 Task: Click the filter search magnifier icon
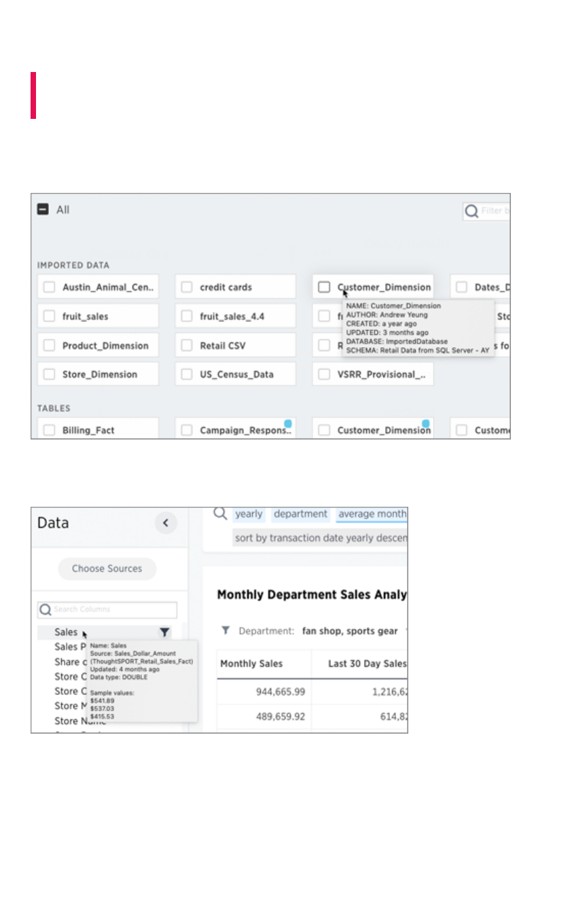coord(471,211)
